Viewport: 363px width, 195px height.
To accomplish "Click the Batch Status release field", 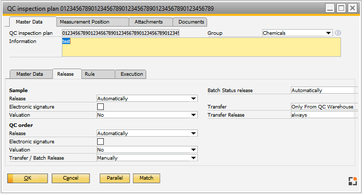I will (x=324, y=90).
